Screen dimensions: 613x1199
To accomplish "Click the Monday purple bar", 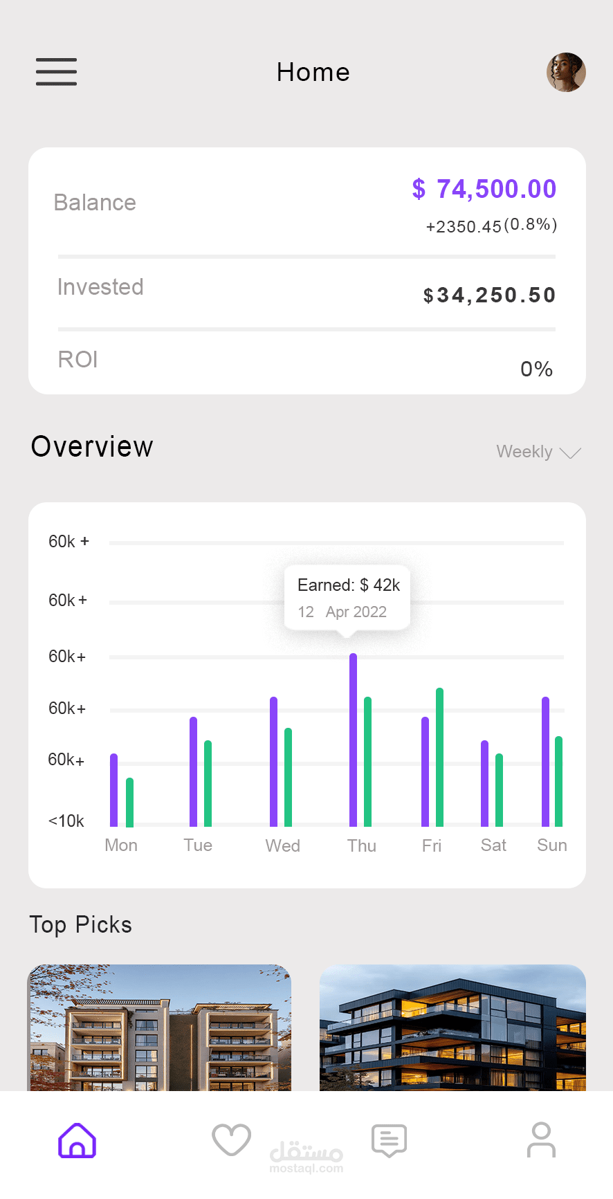I will (114, 790).
